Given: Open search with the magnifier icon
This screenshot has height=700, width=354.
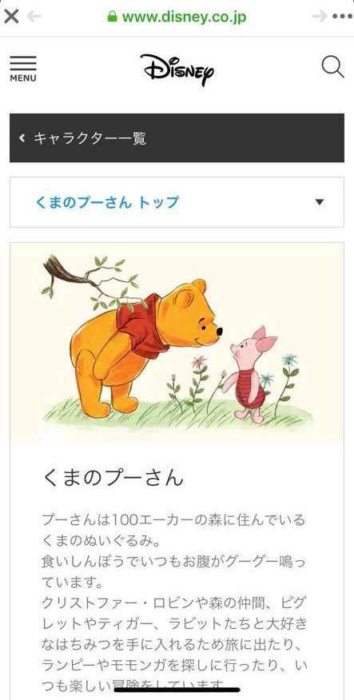Looking at the screenshot, I should pyautogui.click(x=332, y=67).
